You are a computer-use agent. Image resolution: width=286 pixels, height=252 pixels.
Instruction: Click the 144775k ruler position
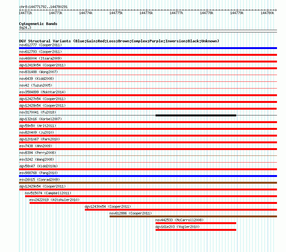pos(116,13)
